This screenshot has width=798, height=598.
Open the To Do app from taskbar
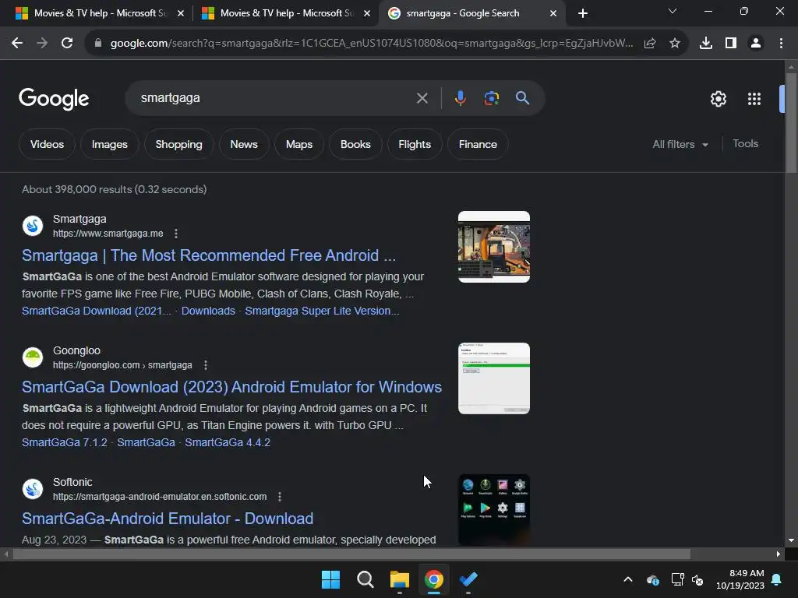tap(468, 579)
